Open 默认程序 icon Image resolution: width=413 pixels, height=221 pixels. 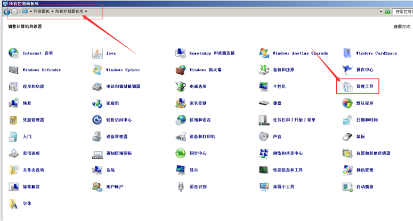pos(347,103)
